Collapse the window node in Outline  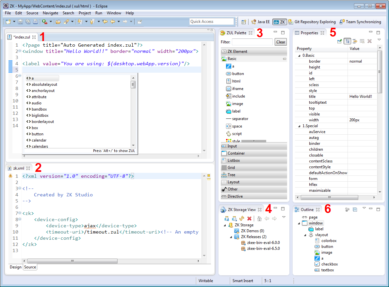point(299,223)
